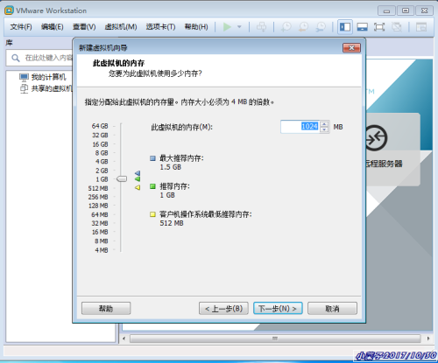
Task: Open the 文件(F) menu
Action: tap(21, 27)
